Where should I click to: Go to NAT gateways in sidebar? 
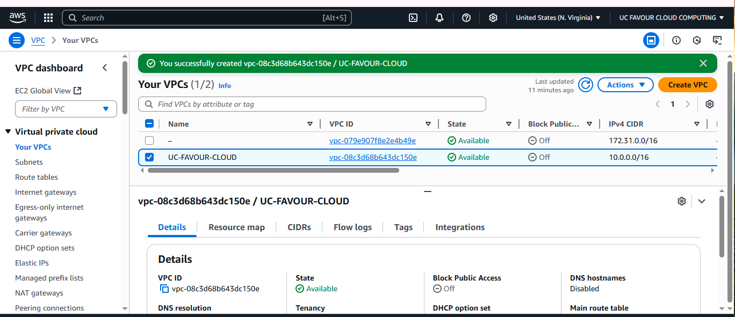click(39, 293)
